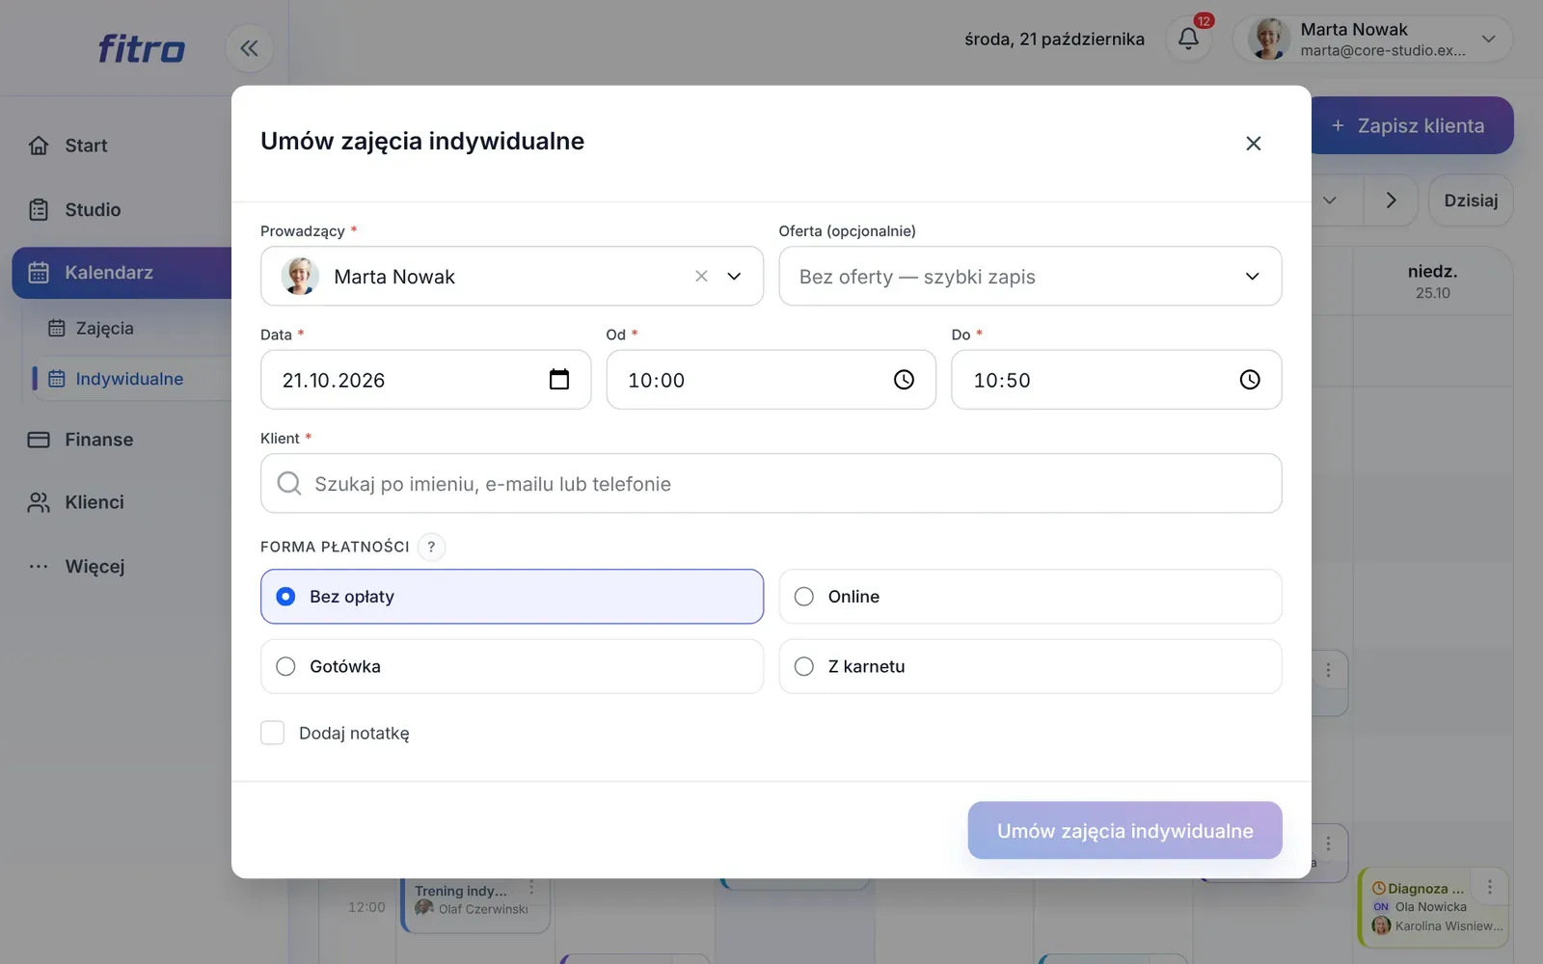Collapse the sidebar with double-chevron icon
Screen dimensions: 1543x964
pos(249,48)
